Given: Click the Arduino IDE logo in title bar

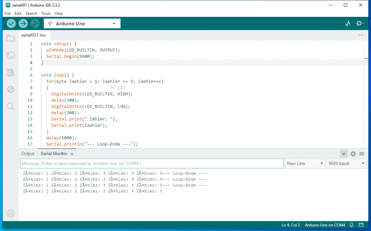Looking at the screenshot, I should click(x=8, y=5).
